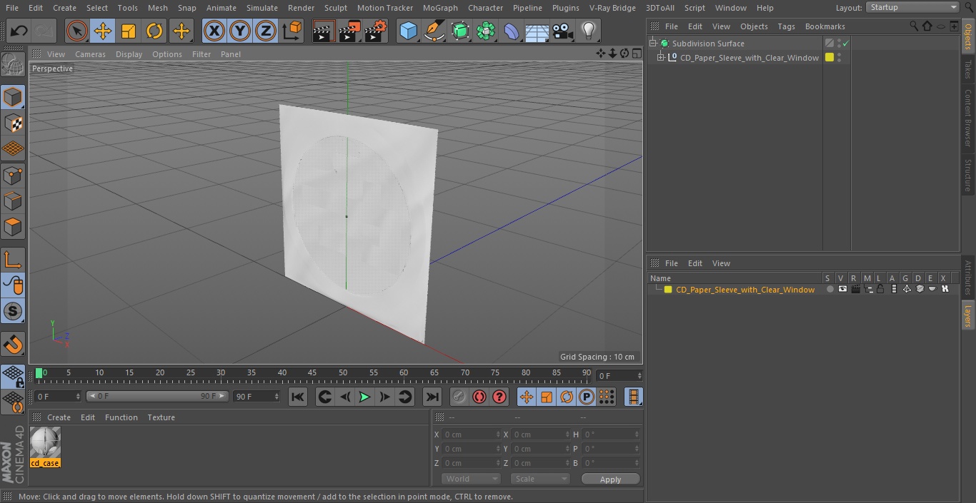Click the Undo arrow icon
Image resolution: width=976 pixels, height=503 pixels.
pos(19,31)
